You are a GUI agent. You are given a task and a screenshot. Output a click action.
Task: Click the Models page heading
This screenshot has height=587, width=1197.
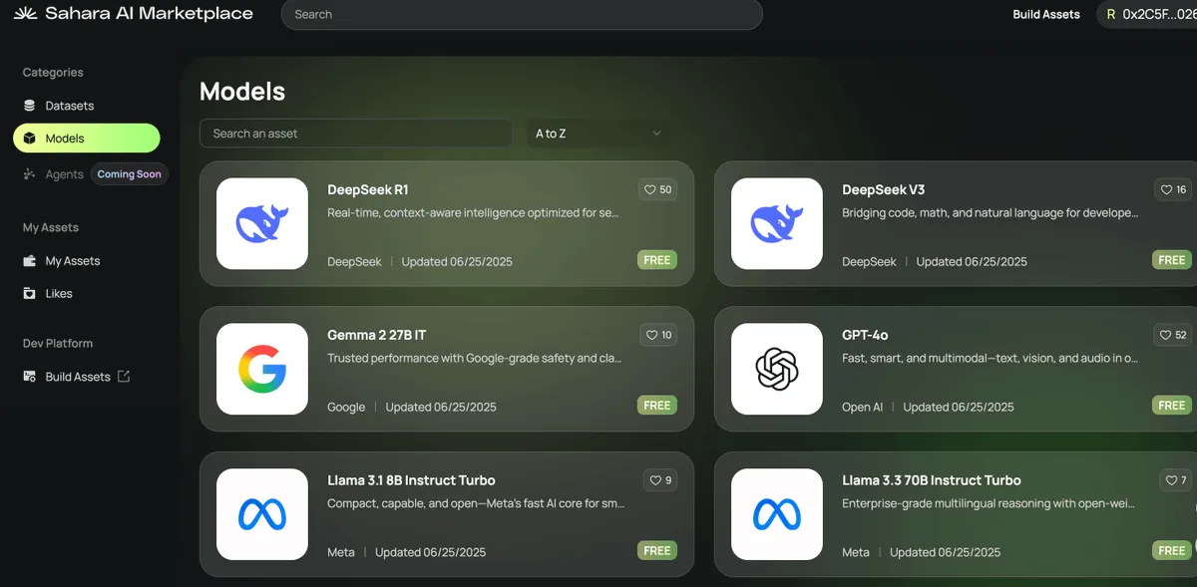(242, 92)
